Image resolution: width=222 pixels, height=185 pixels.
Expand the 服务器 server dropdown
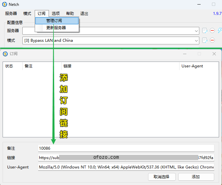tap(197, 31)
